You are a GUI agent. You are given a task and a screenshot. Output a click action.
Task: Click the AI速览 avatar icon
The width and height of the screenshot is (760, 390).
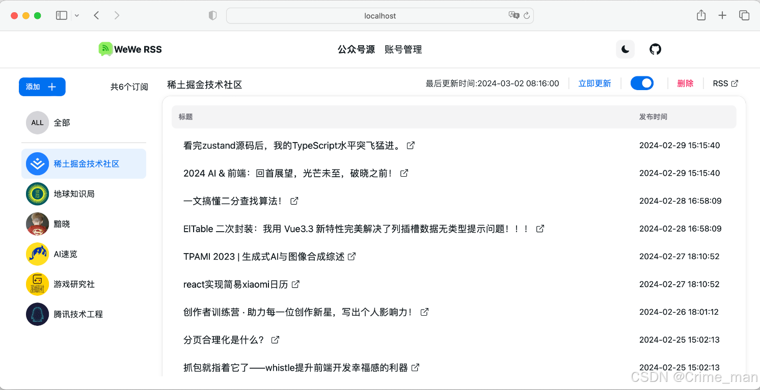point(37,254)
